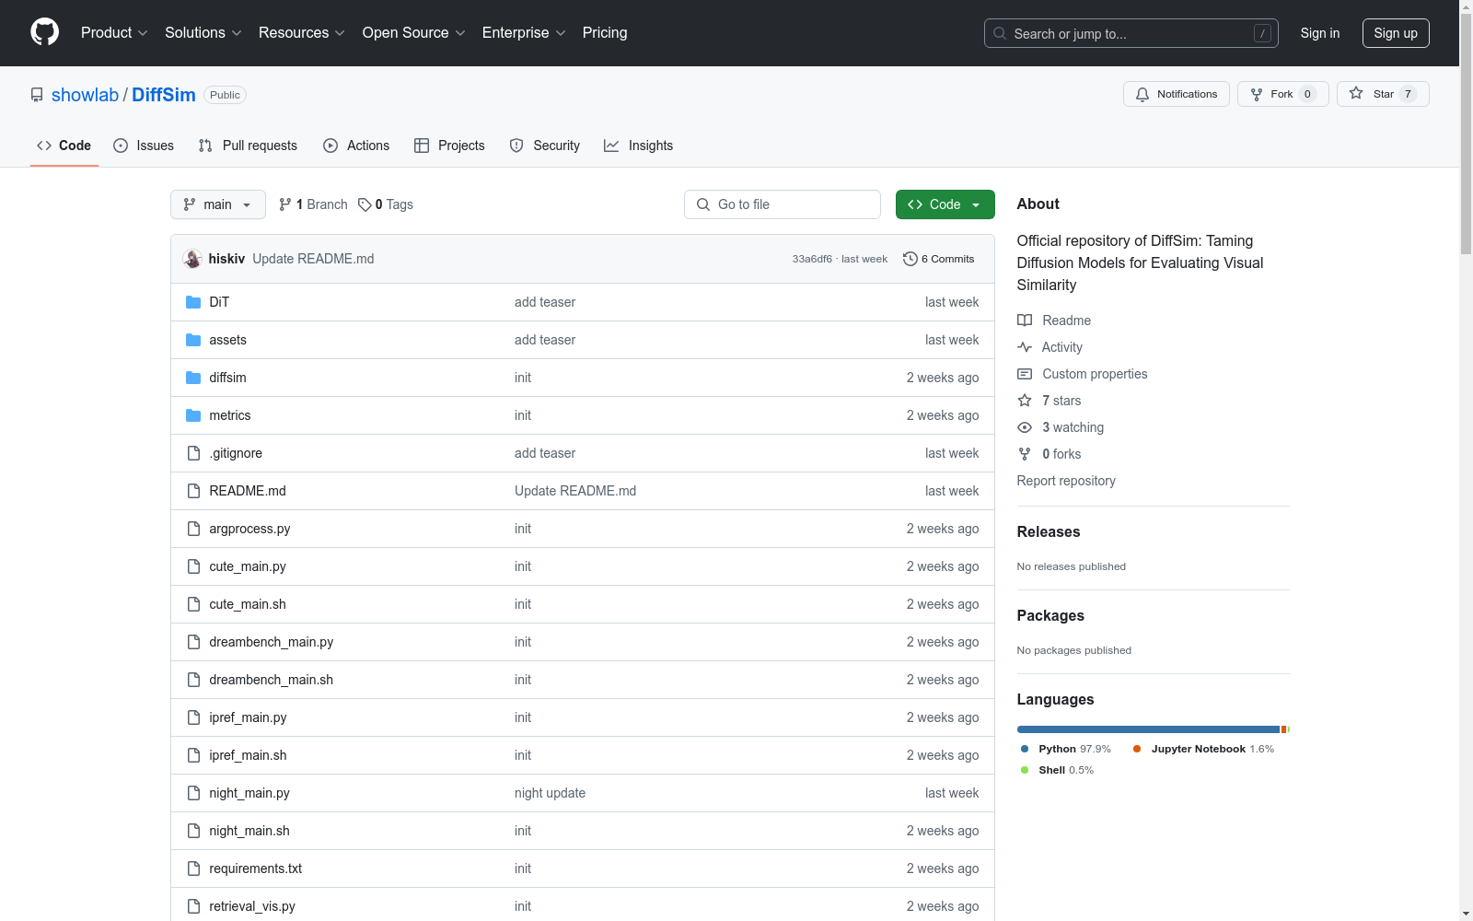
Task: Click the Sign in link
Action: 1319,33
